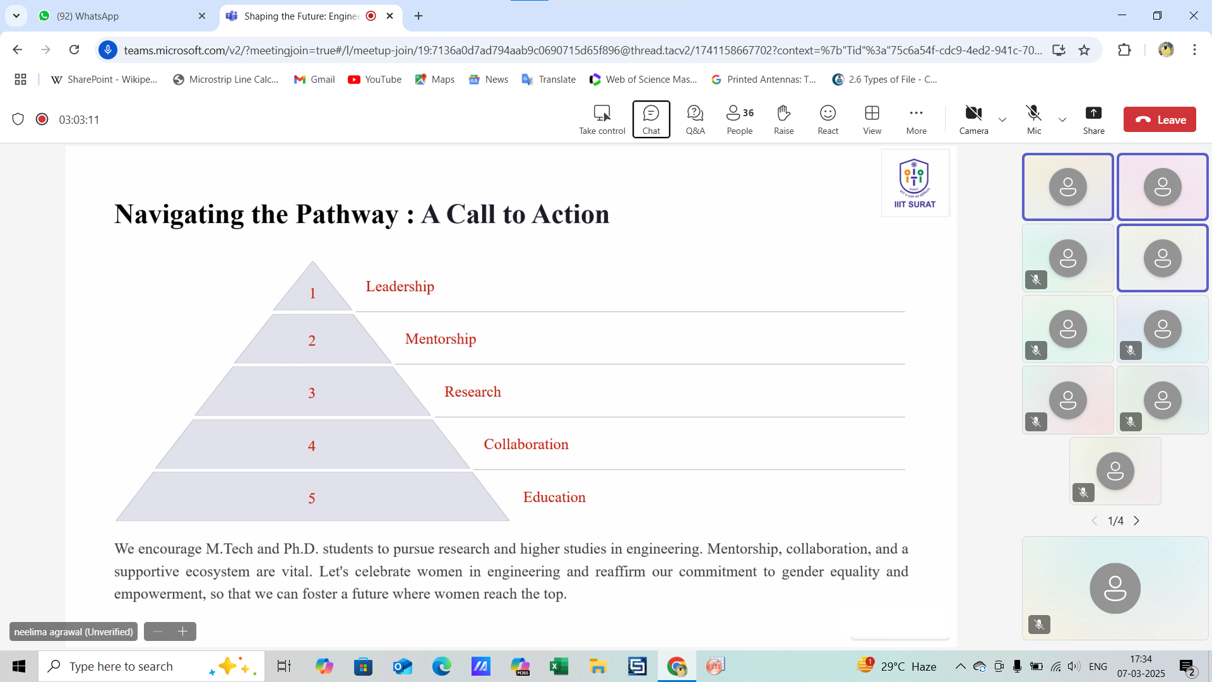Open the View layout options
The image size is (1212, 682).
(x=872, y=119)
